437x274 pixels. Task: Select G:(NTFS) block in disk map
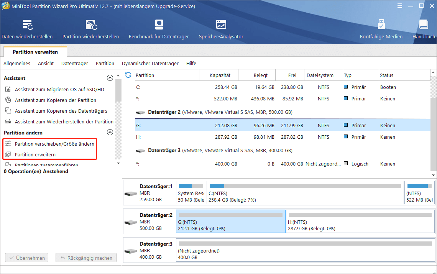pos(231,221)
